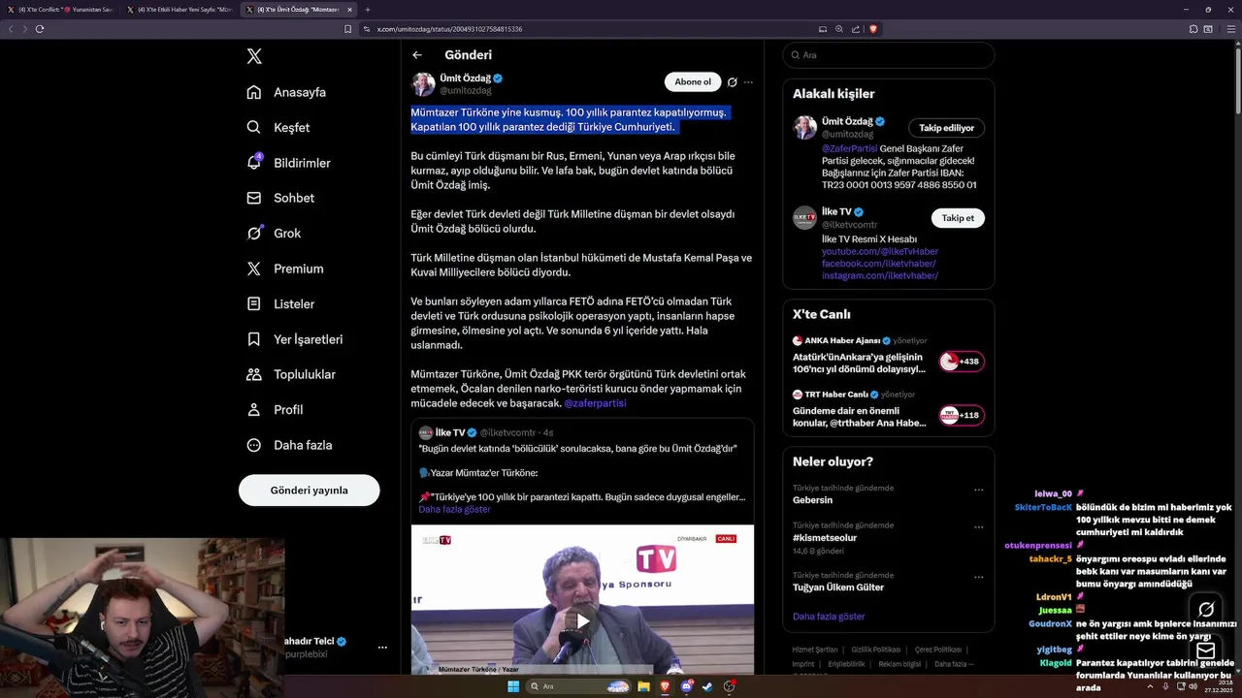Open the floating Grok button
The image size is (1242, 698).
tap(1206, 610)
